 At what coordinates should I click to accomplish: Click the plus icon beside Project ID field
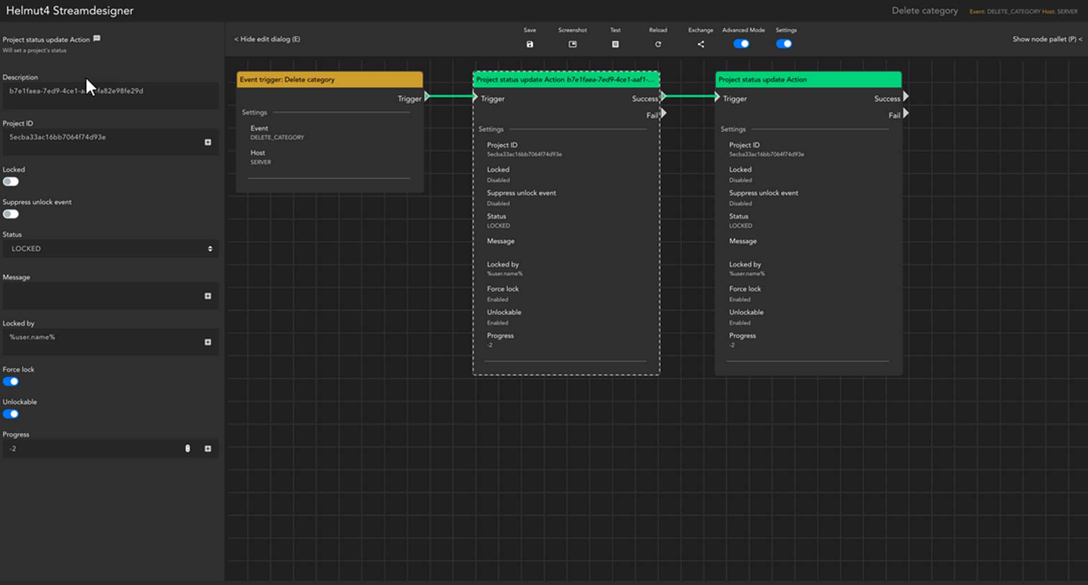tap(208, 142)
